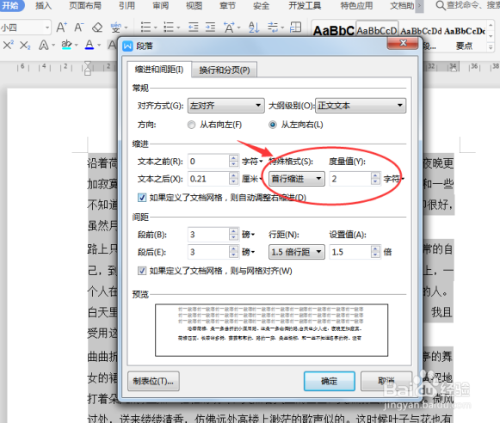Open the 行距 1.5倍行距 dropdown
500x423 pixels.
pos(297,252)
